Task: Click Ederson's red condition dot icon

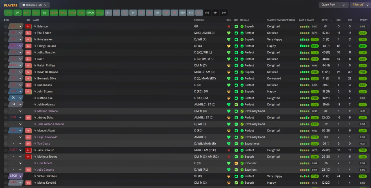Action: click(229, 26)
